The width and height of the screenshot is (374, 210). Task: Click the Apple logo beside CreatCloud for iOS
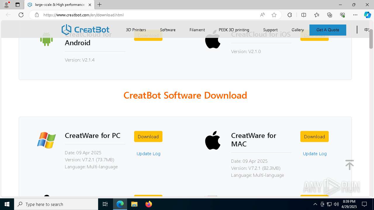click(213, 40)
